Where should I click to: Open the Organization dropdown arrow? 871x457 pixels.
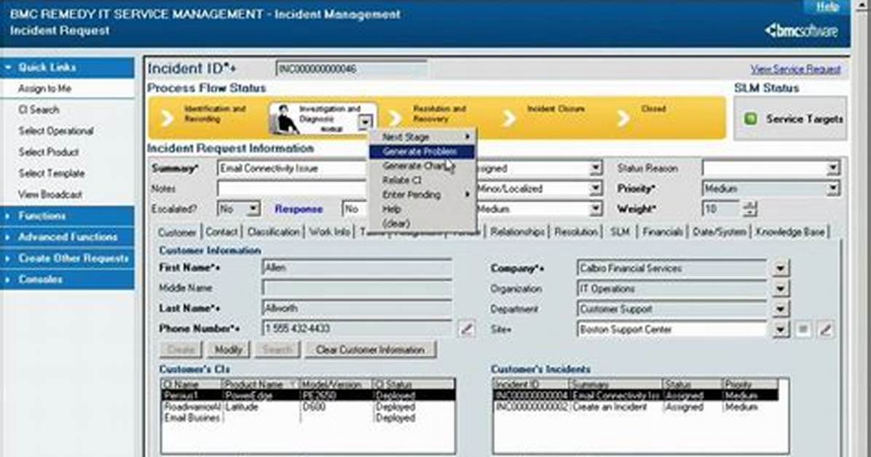pyautogui.click(x=780, y=289)
